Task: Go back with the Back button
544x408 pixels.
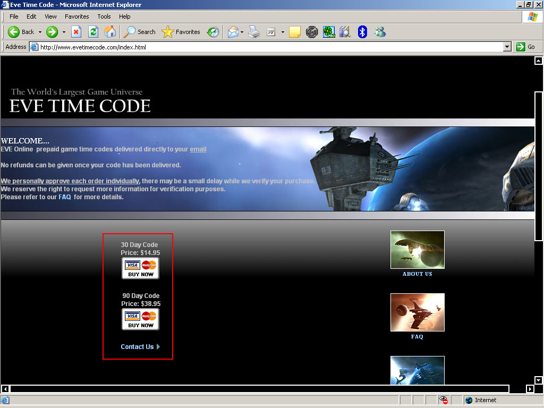Action: tap(21, 32)
